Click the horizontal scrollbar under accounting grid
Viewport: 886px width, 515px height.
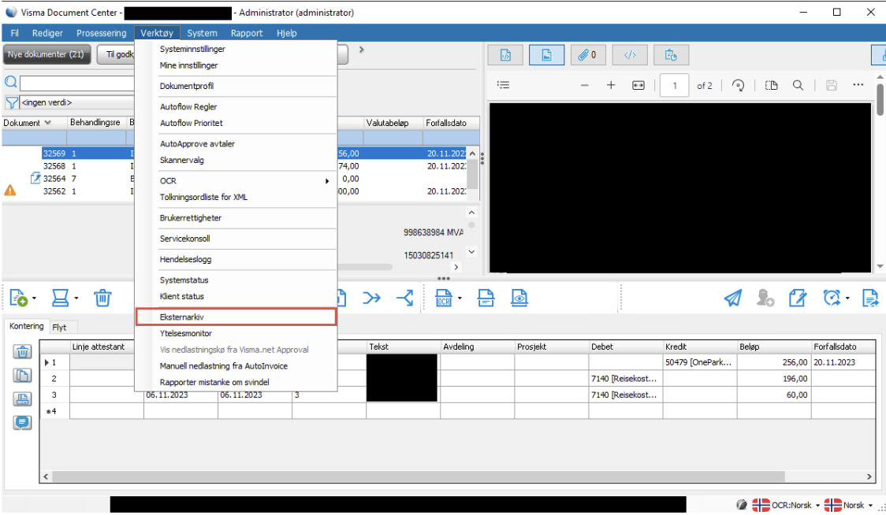pos(419,476)
